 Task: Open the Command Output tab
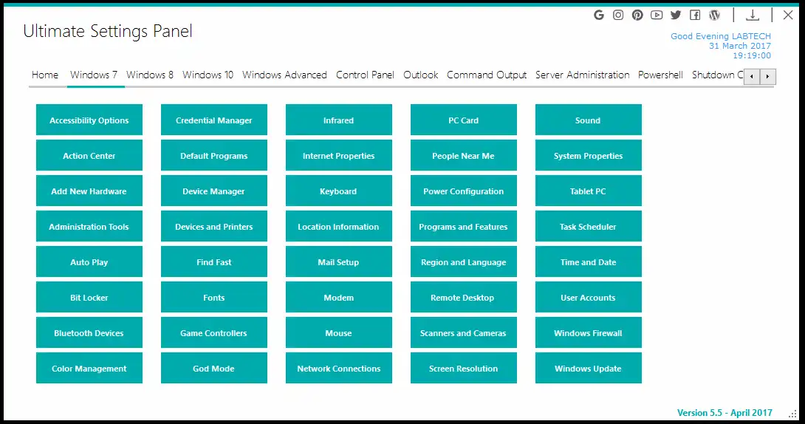click(487, 75)
